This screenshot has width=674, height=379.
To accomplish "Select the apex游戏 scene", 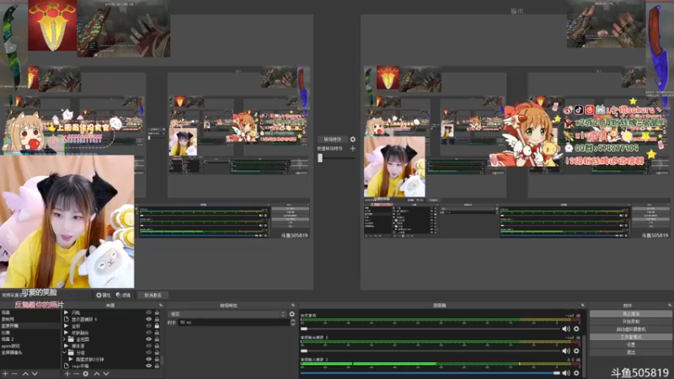I will [x=30, y=346].
